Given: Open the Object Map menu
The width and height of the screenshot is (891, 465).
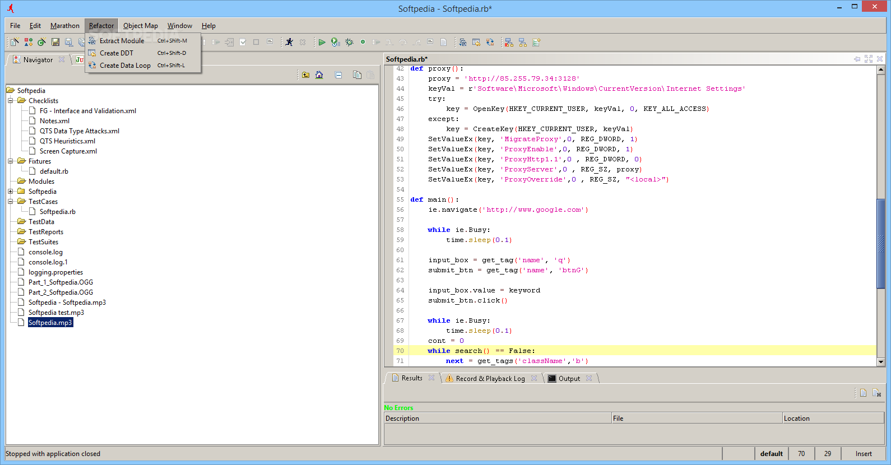Looking at the screenshot, I should [141, 26].
